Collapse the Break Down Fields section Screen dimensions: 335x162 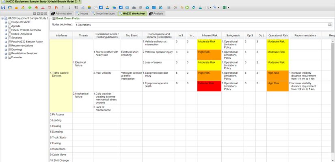click(53, 19)
